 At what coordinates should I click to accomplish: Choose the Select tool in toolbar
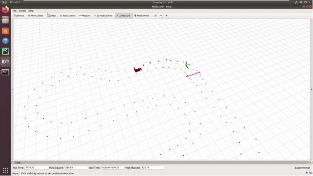pyautogui.click(x=51, y=15)
